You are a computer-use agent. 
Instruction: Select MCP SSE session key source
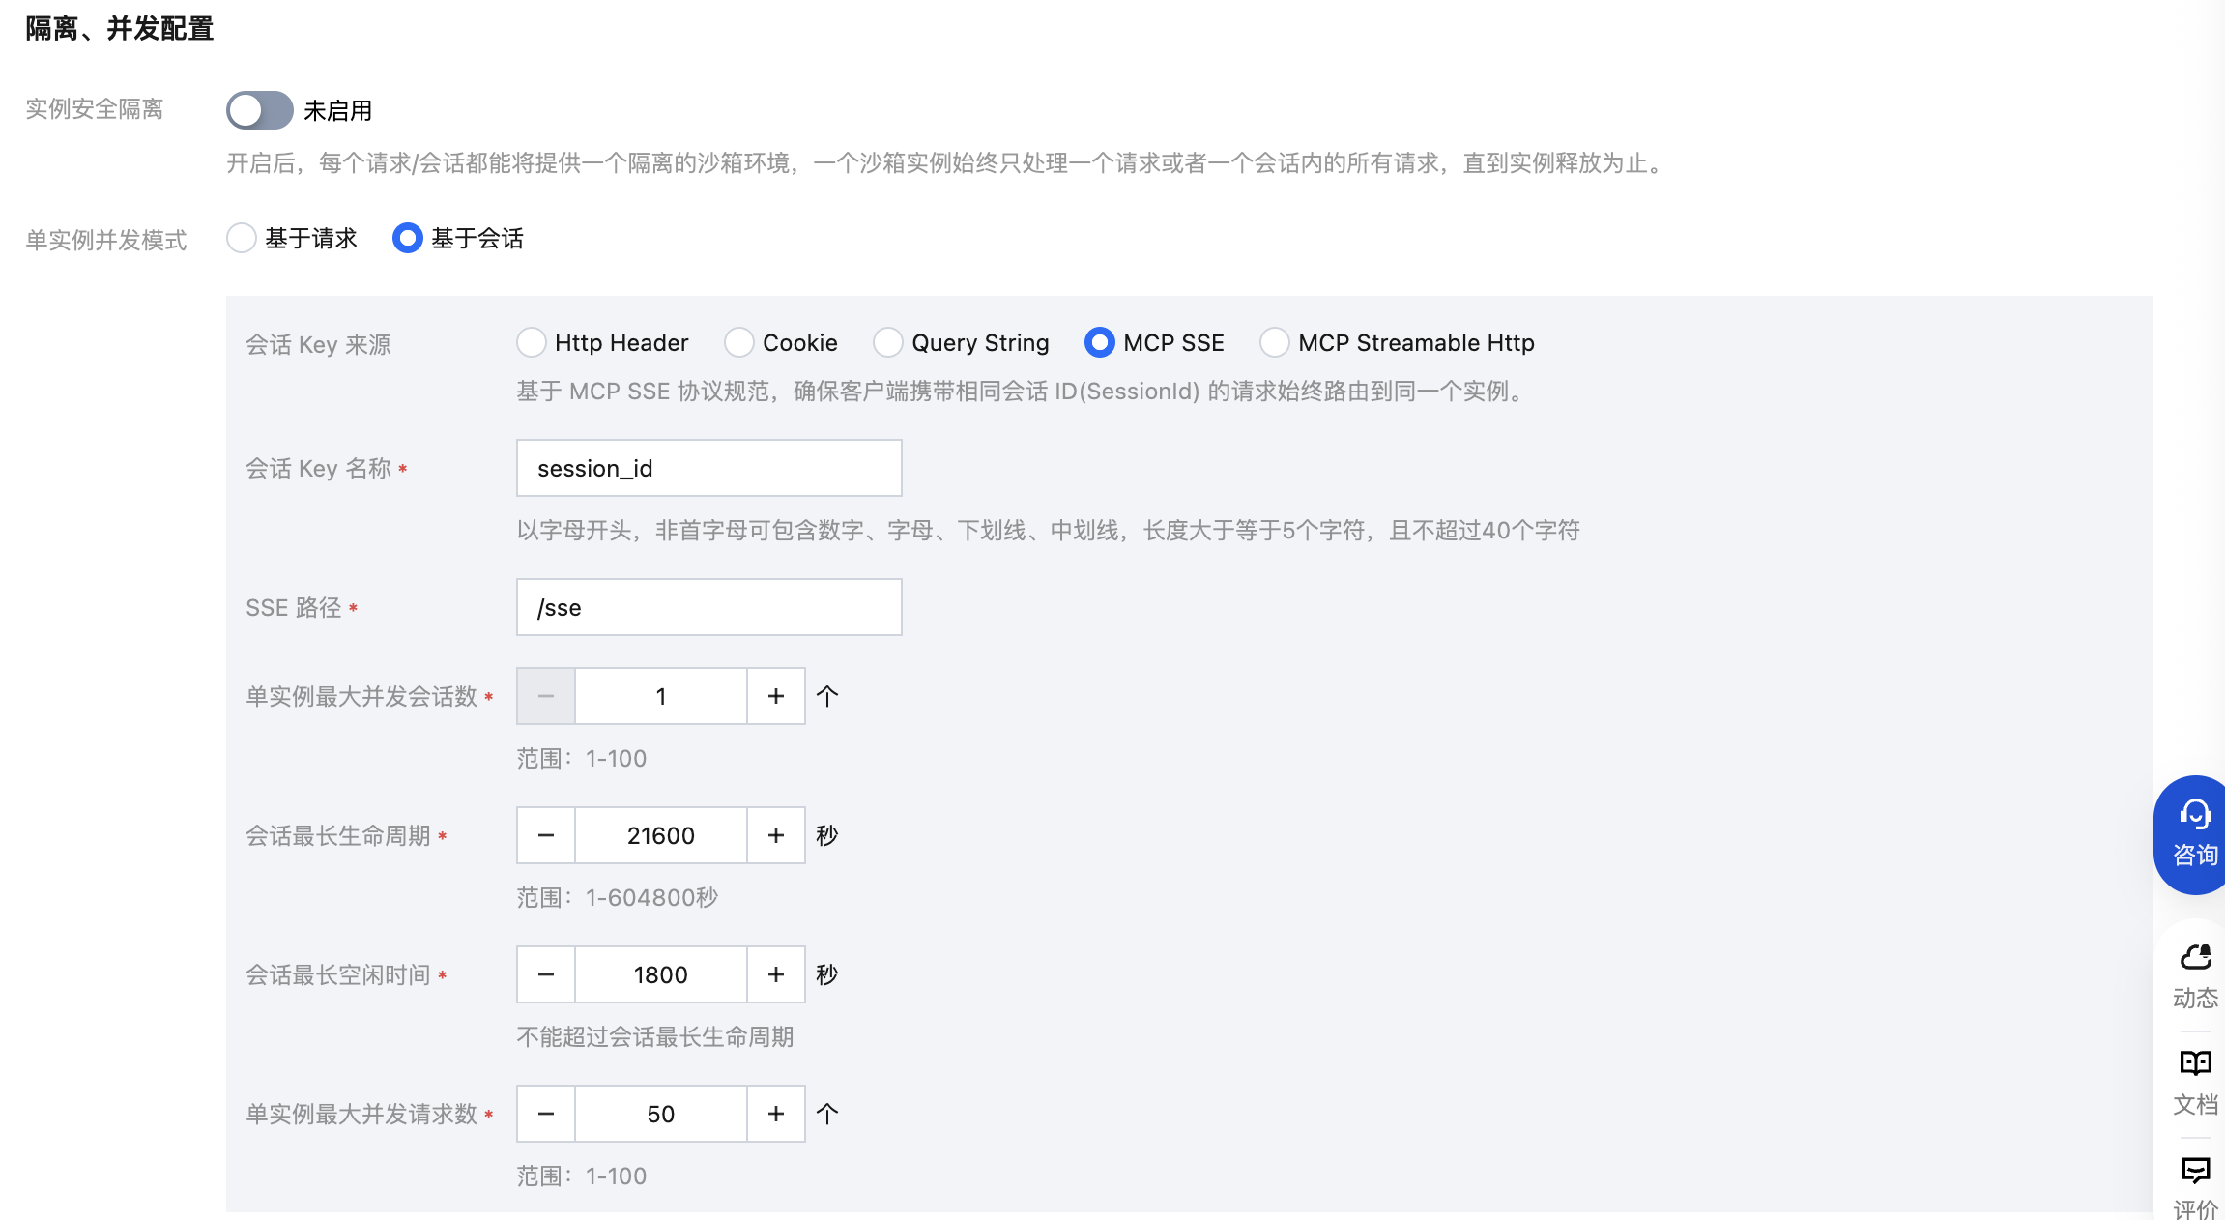pos(1100,342)
